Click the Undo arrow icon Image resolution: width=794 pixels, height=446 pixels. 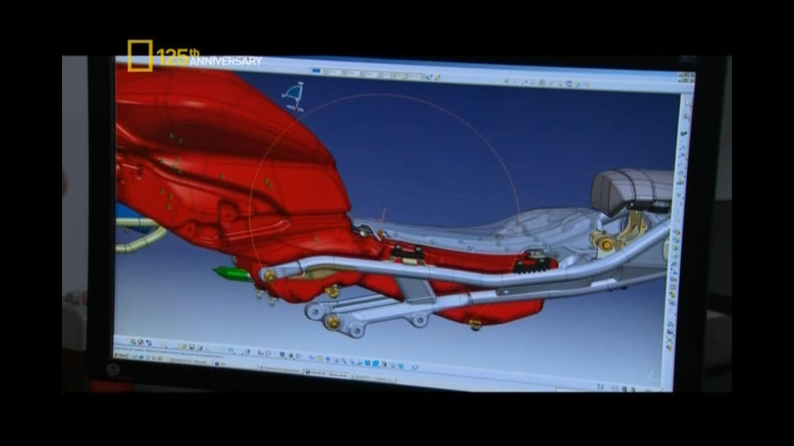point(231,350)
